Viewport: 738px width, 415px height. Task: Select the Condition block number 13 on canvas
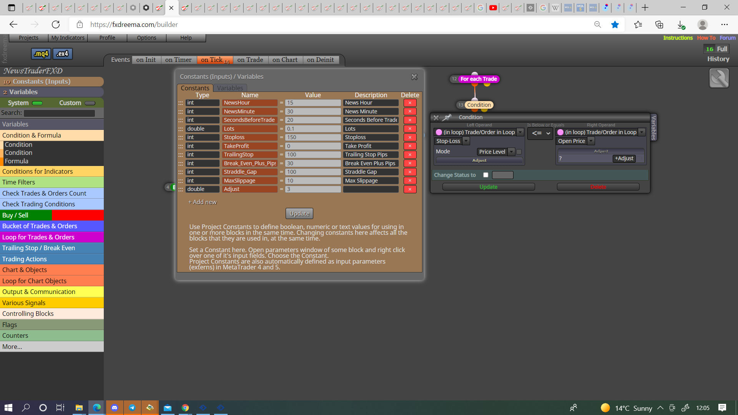(479, 105)
